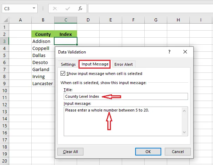This screenshot has width=213, height=165.
Task: Toggle Show input message when cell is selected
Action: pos(63,74)
